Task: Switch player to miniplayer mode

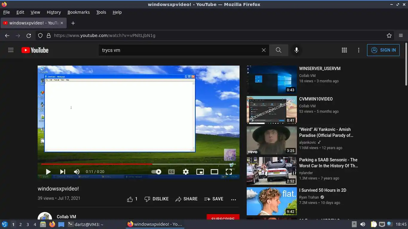Action: point(200,172)
